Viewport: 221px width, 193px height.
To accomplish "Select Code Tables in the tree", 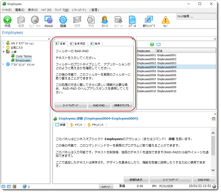I will pos(24,56).
